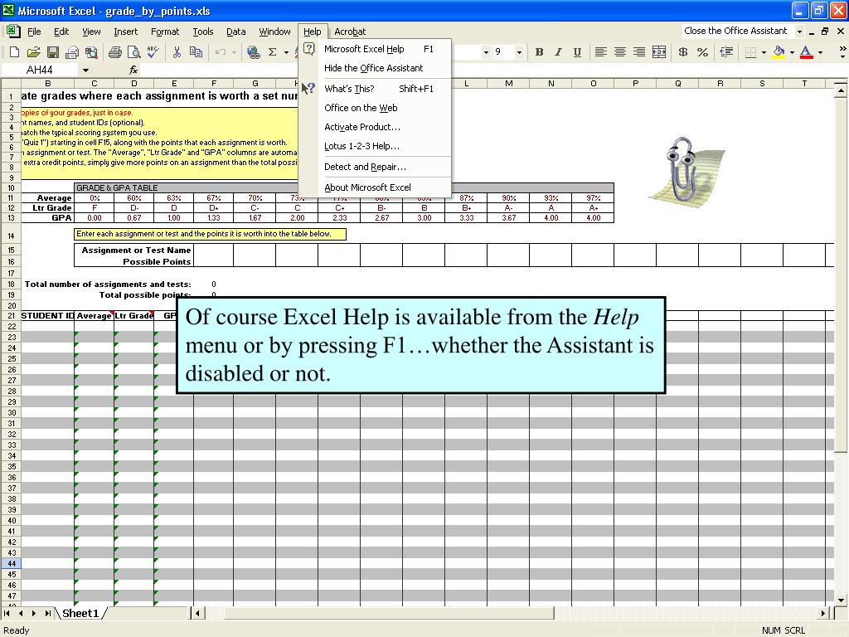Screen dimensions: 849x637
Task: Apply Percent style
Action: pyautogui.click(x=703, y=52)
